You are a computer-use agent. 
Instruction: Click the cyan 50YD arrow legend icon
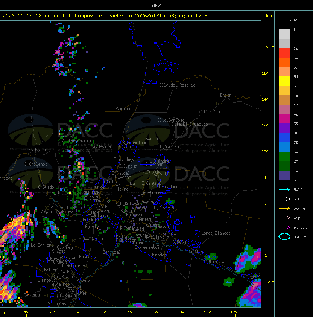pos(284,189)
